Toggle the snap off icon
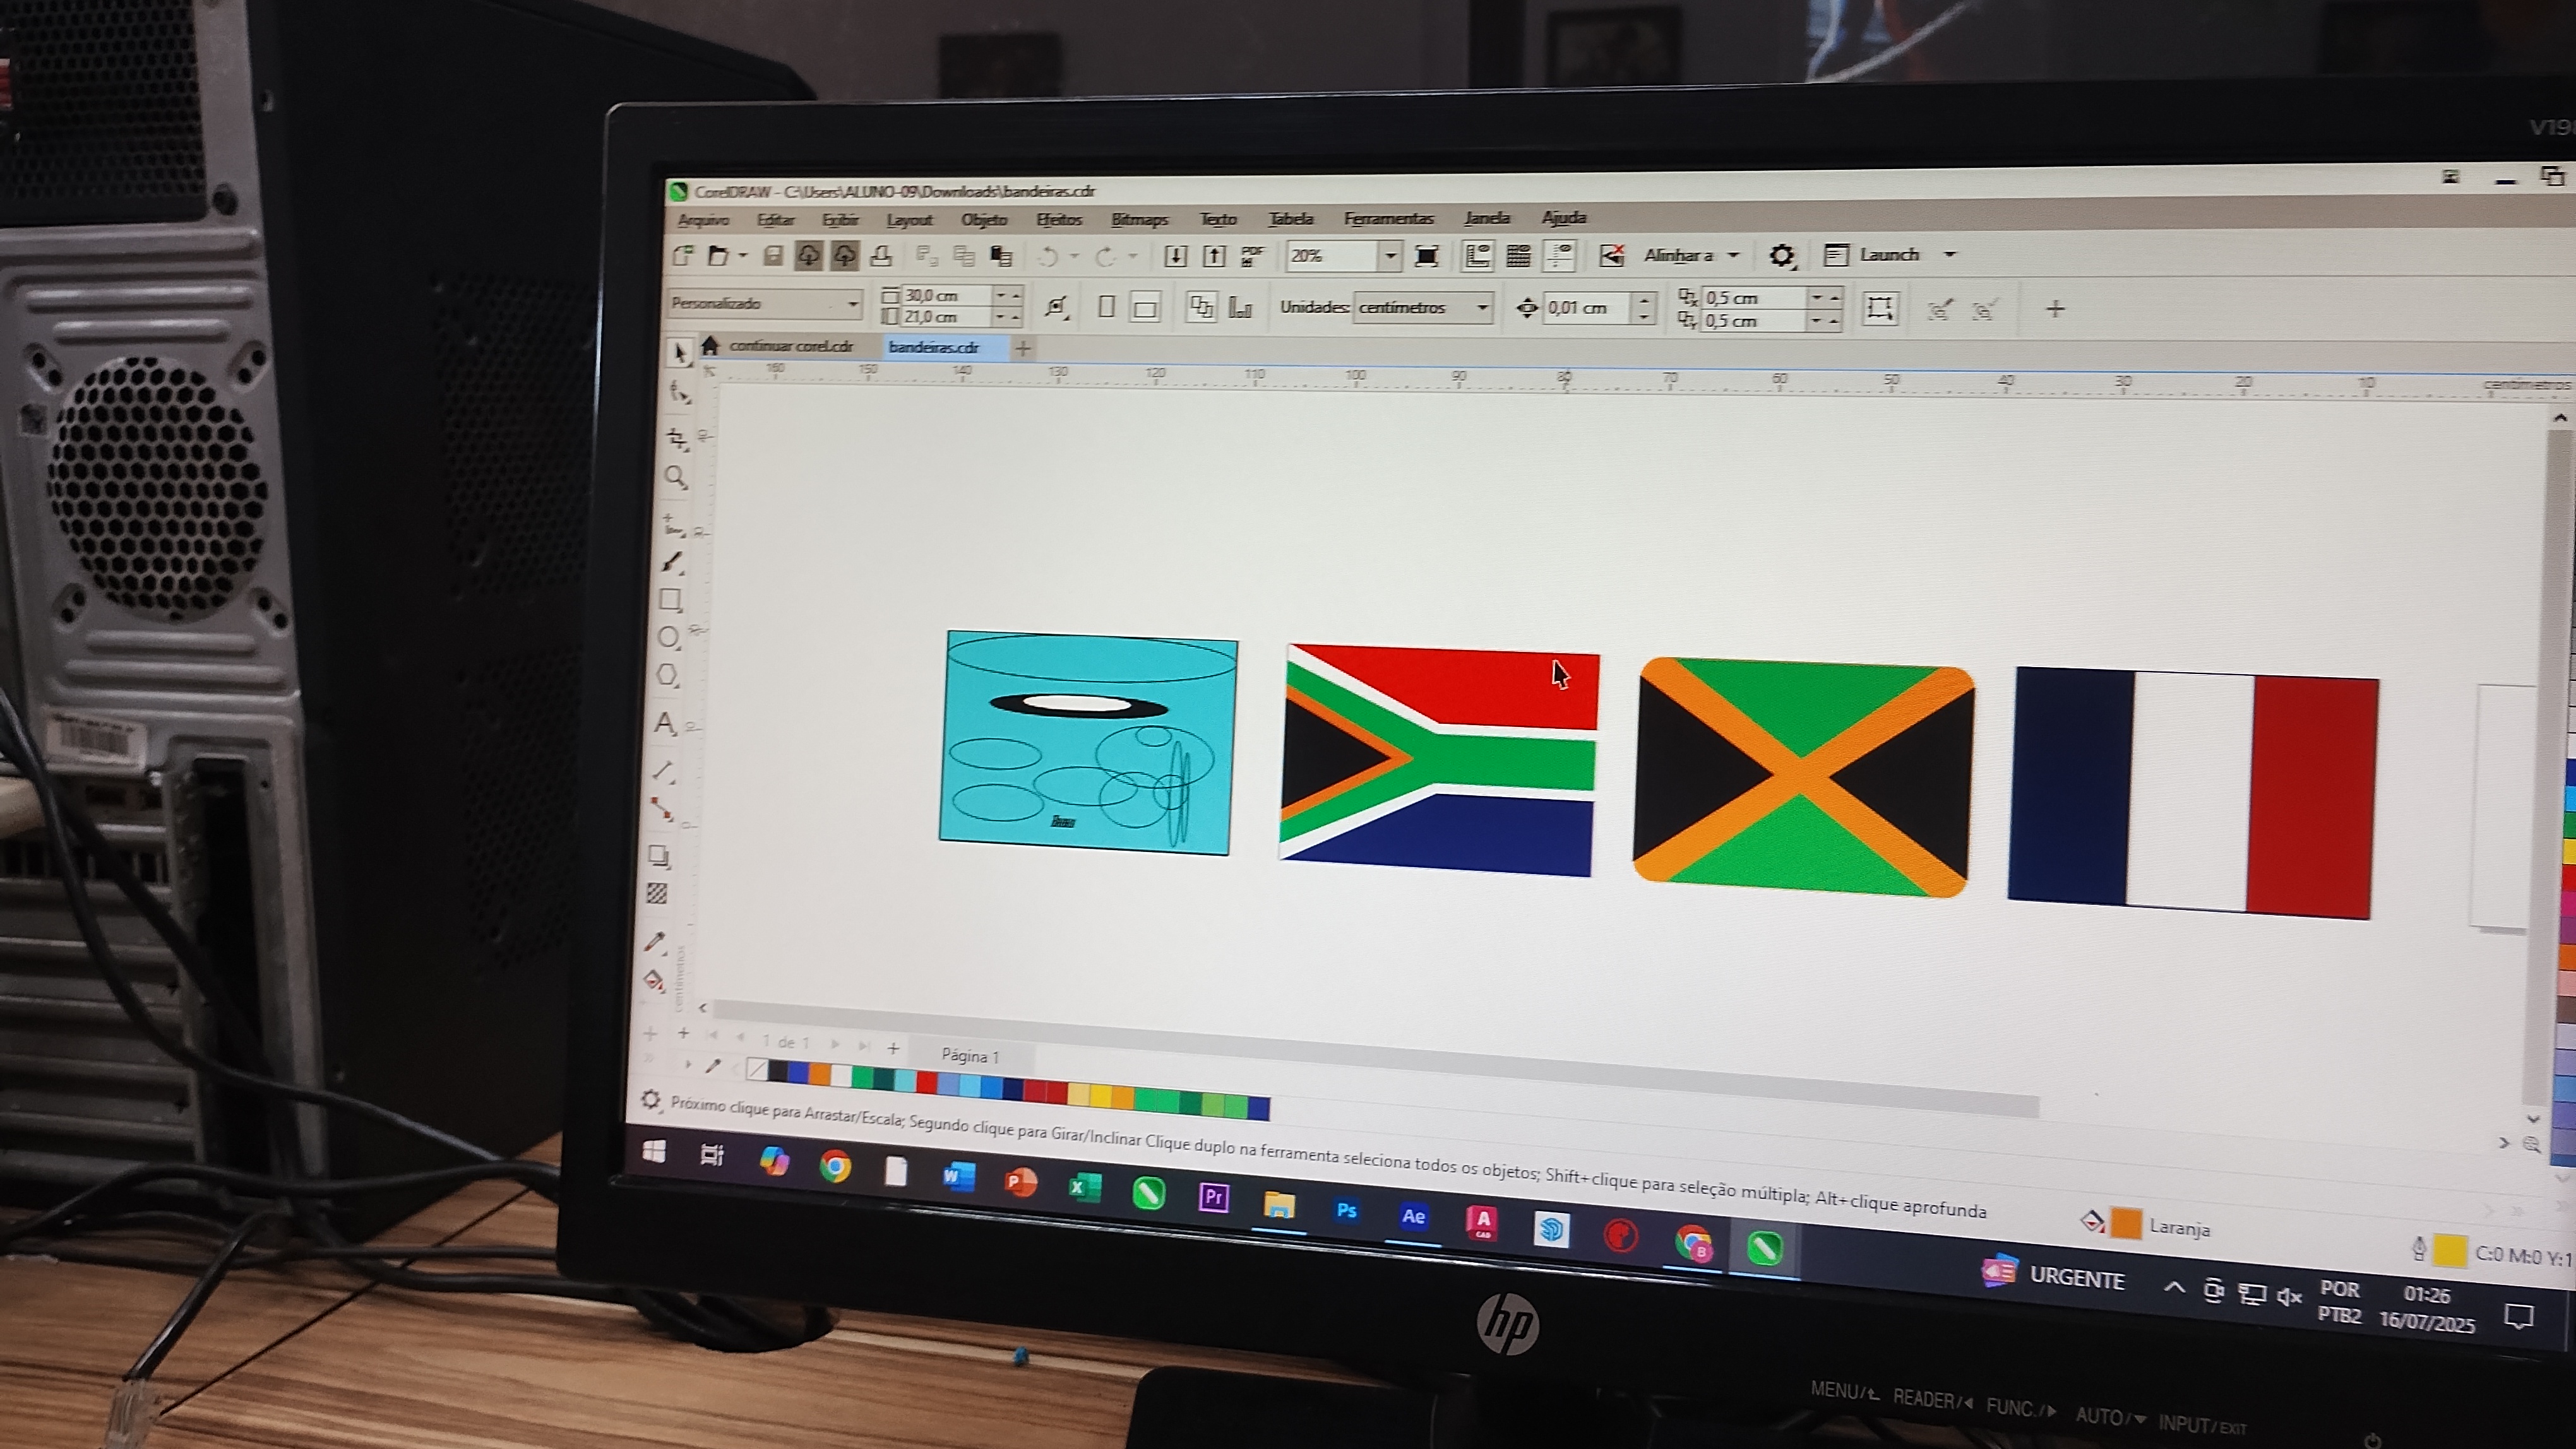The image size is (2576, 1449). (x=1612, y=256)
